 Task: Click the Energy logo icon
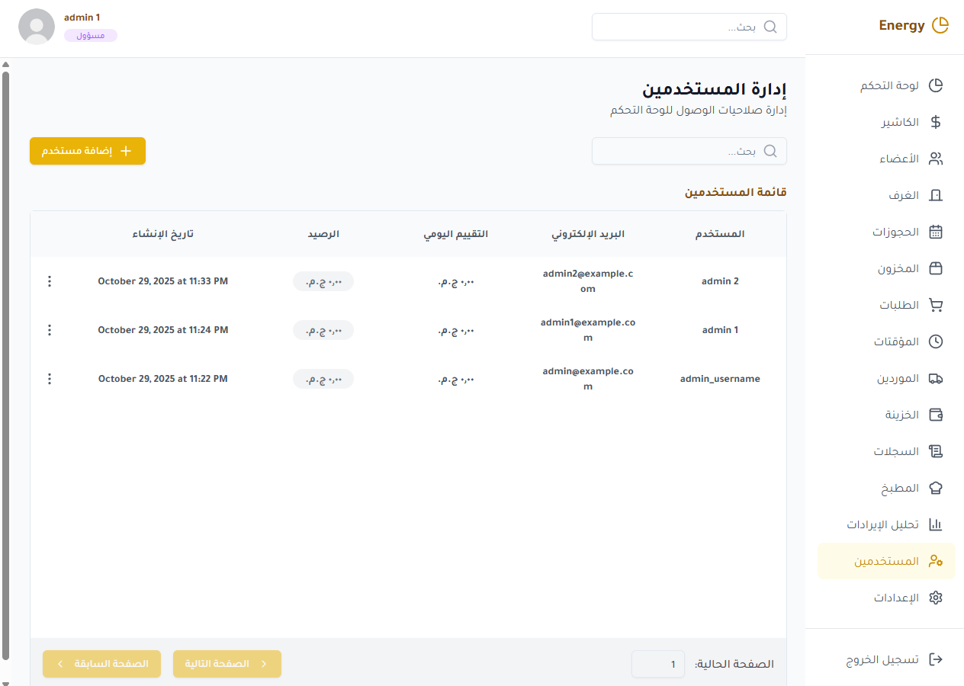pos(940,25)
